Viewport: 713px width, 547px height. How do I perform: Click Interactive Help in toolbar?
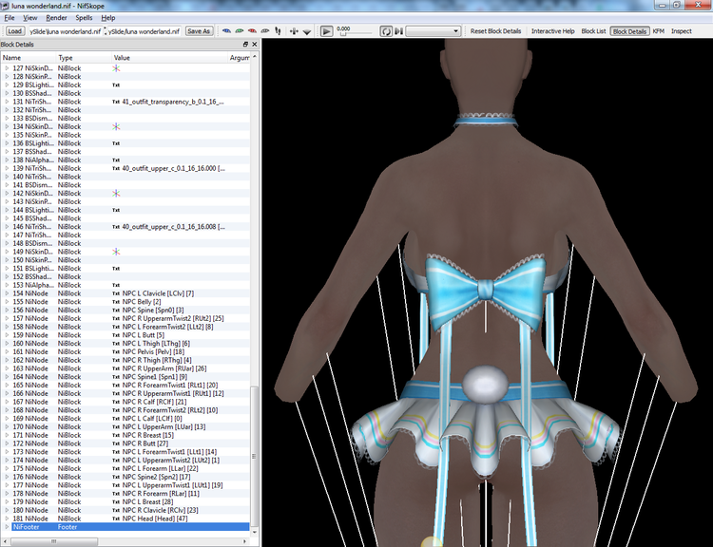pos(553,31)
